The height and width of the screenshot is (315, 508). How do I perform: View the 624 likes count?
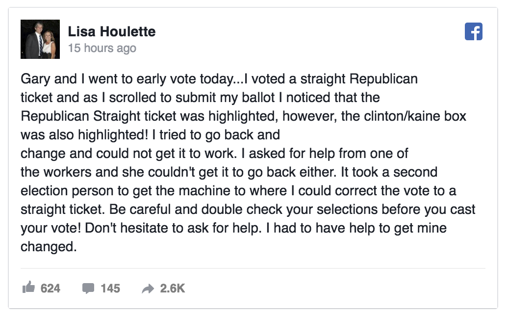[50, 288]
